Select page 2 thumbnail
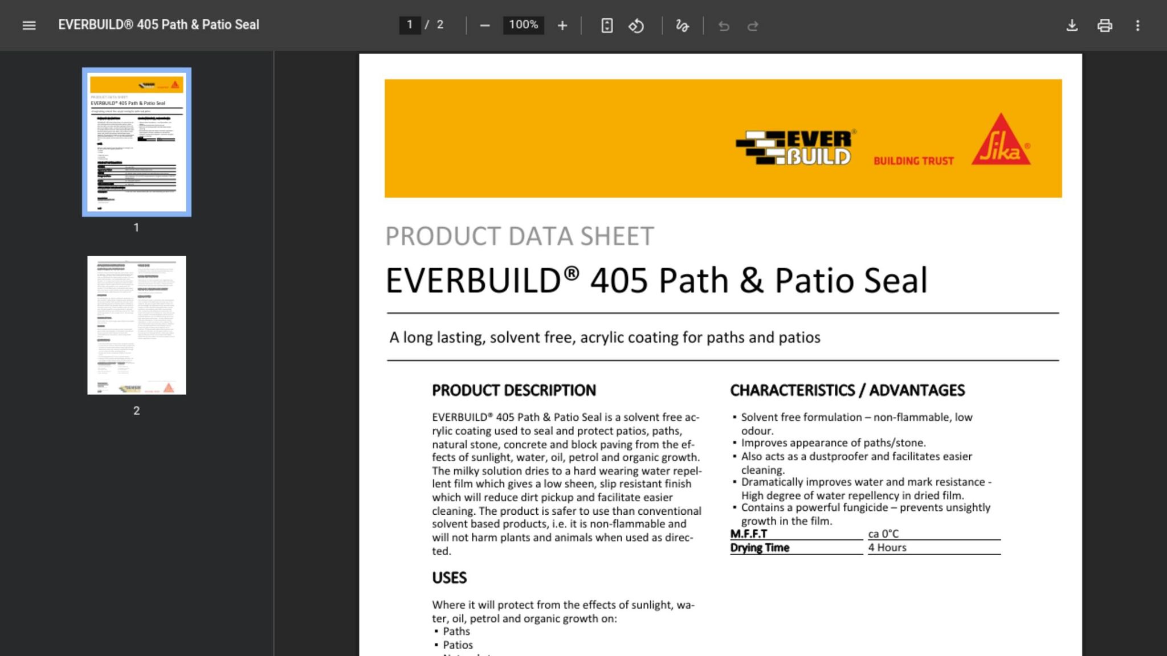 click(137, 325)
